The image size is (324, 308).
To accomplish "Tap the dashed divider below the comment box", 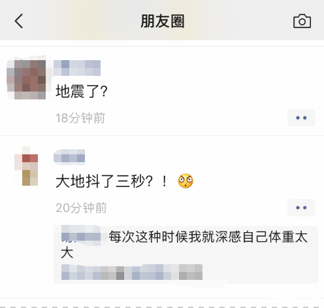I will [x=162, y=307].
